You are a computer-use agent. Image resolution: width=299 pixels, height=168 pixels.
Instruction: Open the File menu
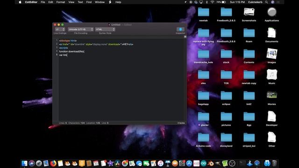click(x=43, y=2)
